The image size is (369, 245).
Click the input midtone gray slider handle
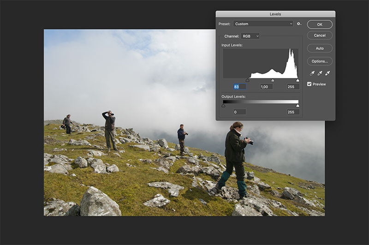point(273,80)
